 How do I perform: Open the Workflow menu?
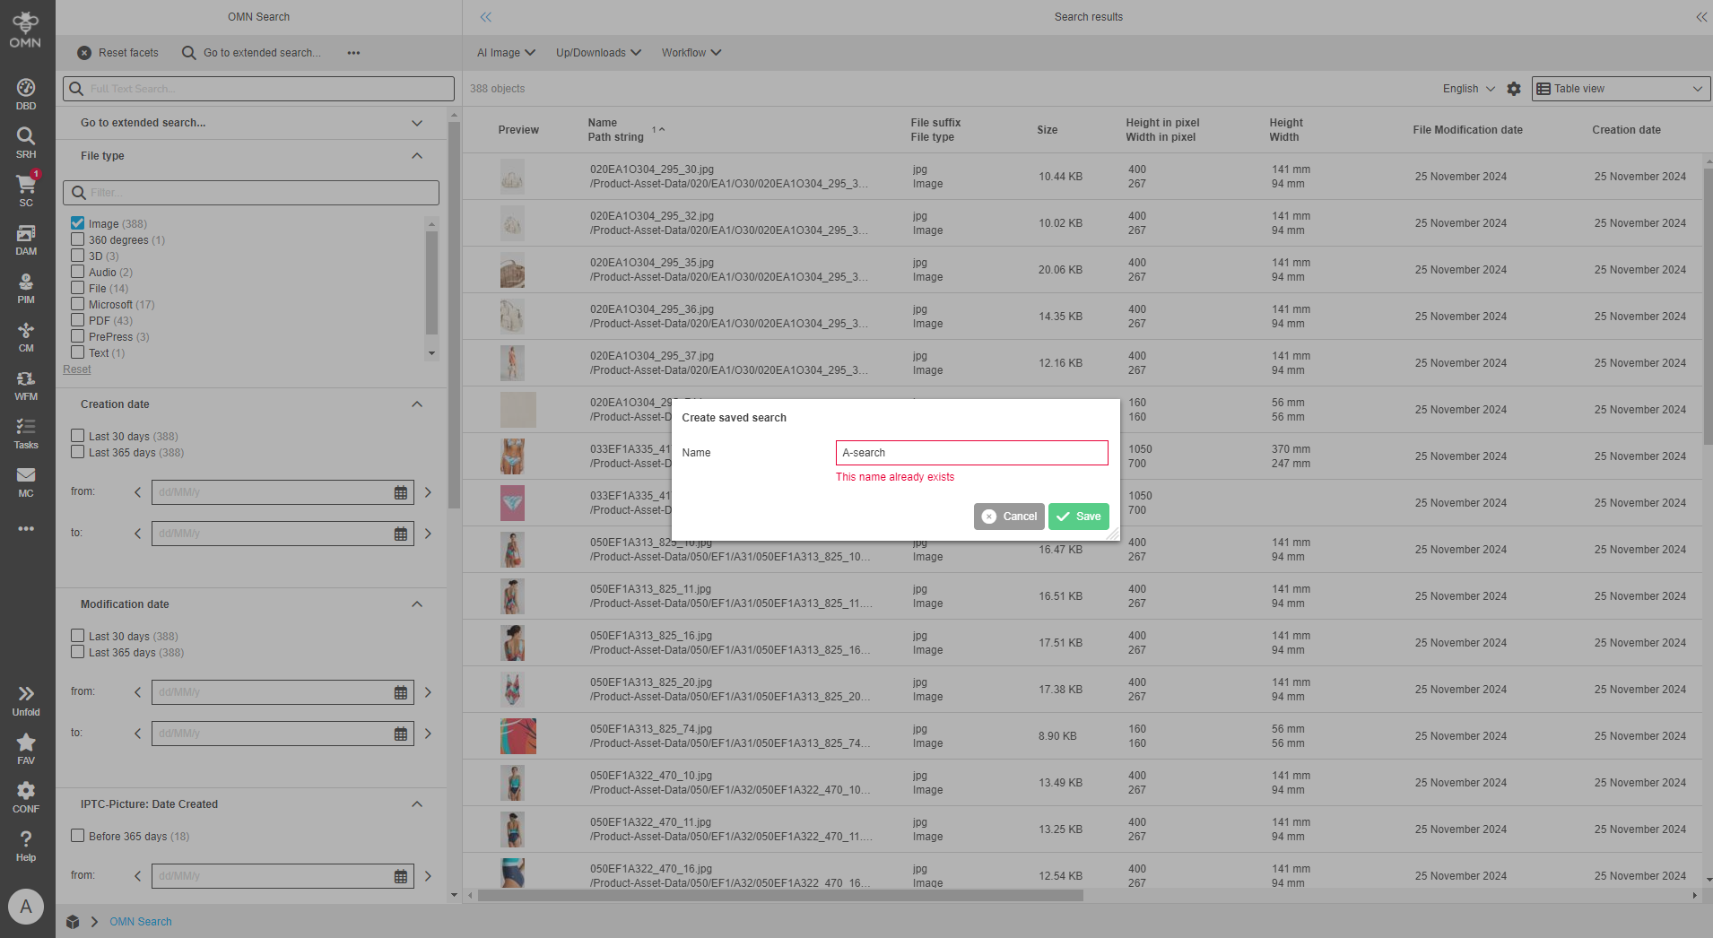coord(690,52)
